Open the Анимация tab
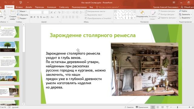 [52, 7]
